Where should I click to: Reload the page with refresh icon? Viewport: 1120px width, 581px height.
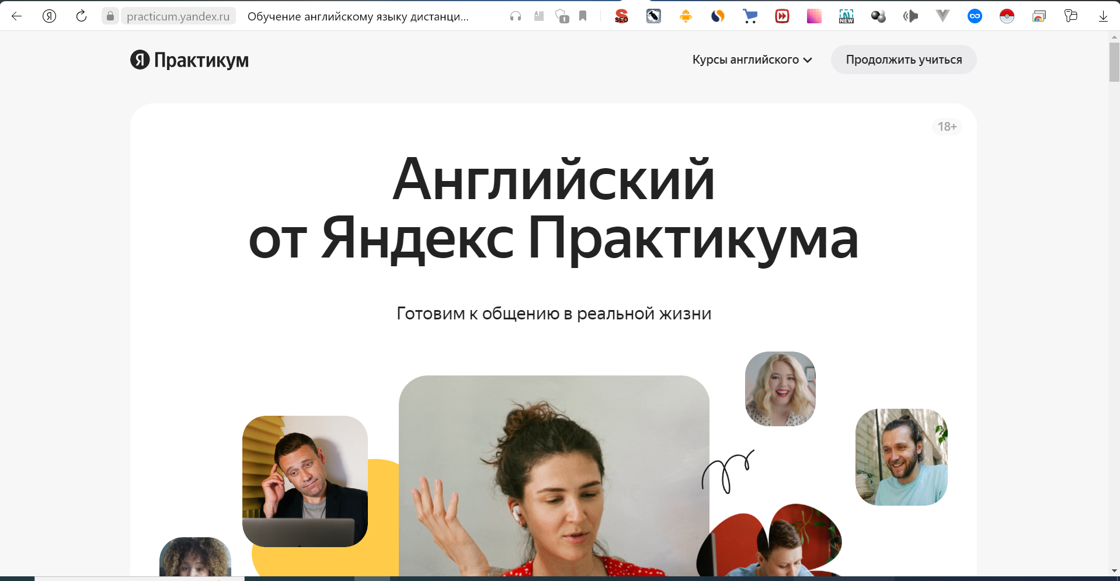click(x=81, y=16)
